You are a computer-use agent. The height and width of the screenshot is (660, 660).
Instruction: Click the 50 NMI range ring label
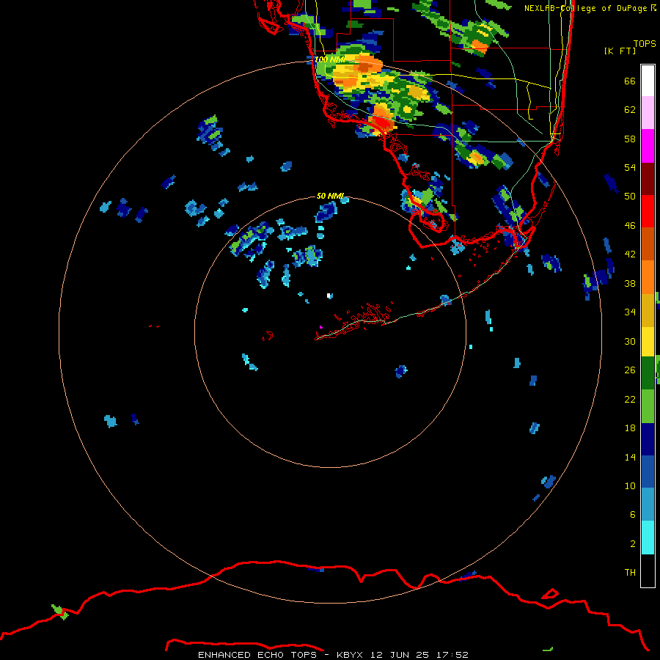[330, 196]
